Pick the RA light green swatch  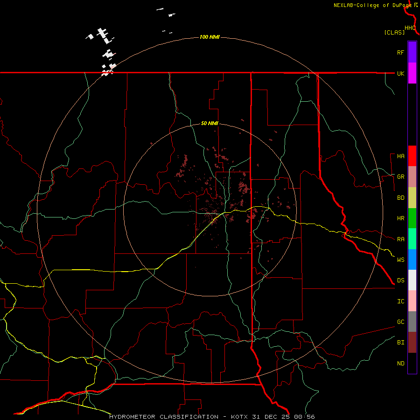click(412, 239)
